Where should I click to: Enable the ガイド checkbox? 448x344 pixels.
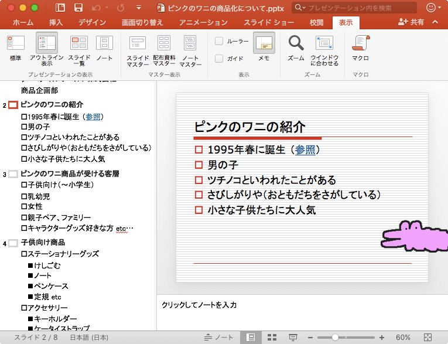pyautogui.click(x=219, y=59)
